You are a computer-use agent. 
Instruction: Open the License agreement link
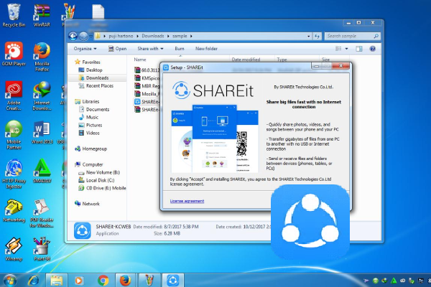point(187,201)
